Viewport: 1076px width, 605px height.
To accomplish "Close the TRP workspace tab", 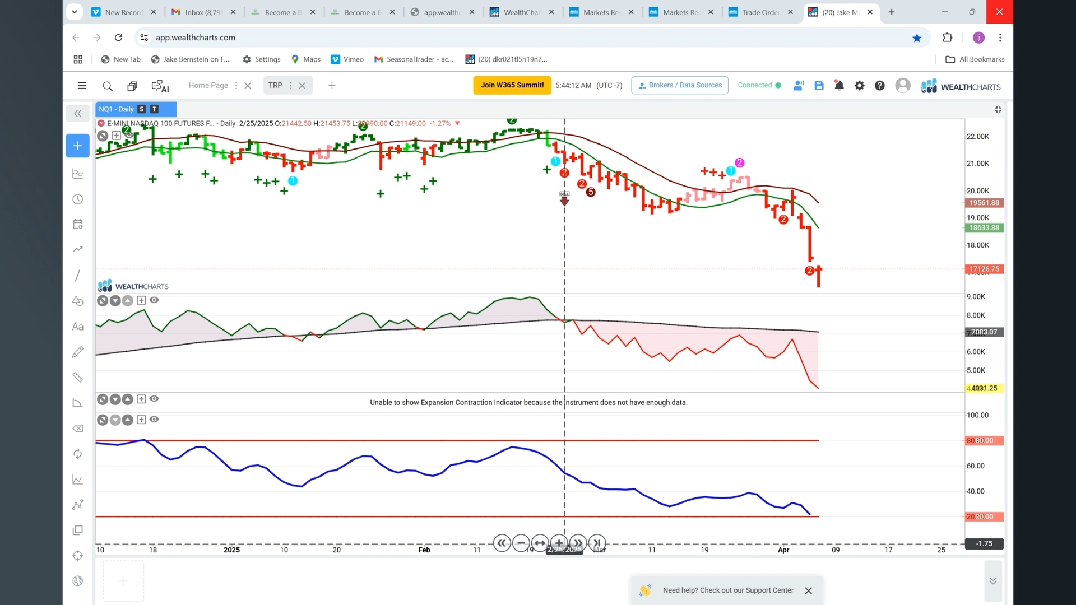I will pyautogui.click(x=302, y=86).
